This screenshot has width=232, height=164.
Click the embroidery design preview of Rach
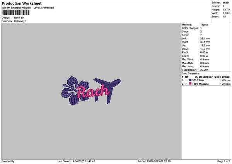pyautogui.click(x=91, y=91)
